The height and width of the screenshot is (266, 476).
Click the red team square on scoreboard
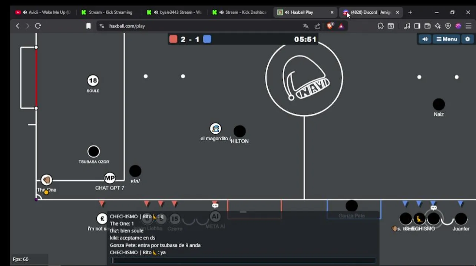pyautogui.click(x=173, y=39)
